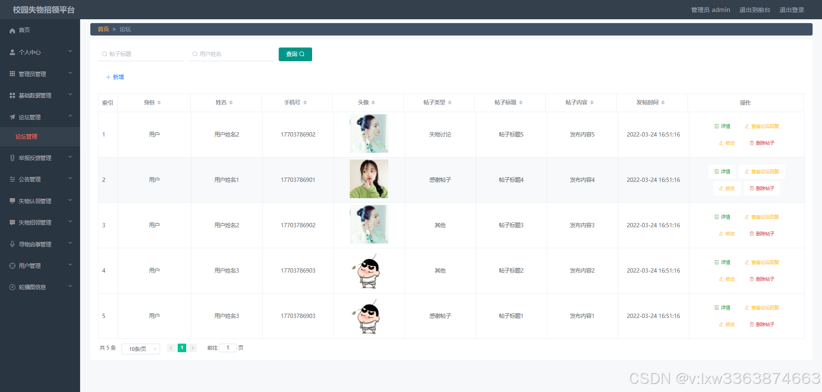Viewport: 822px width, 392px height.
Task: Sort the 身份 column using its sort arrows
Action: click(159, 103)
